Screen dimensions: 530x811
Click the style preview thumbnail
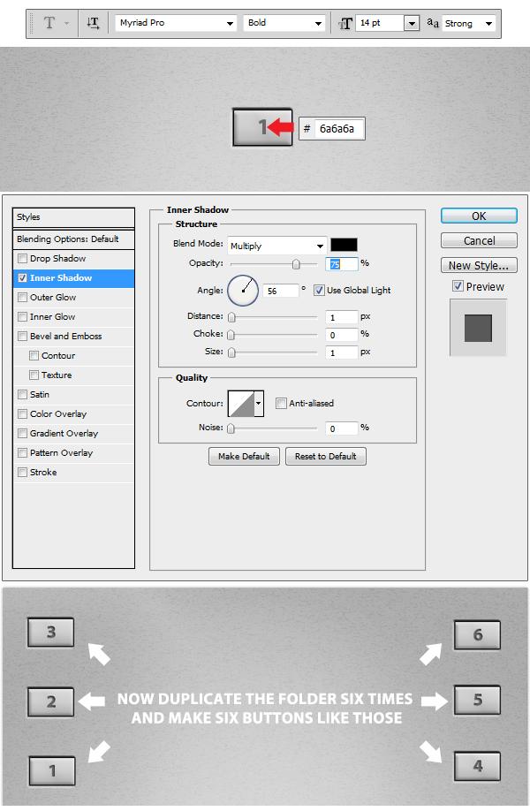[x=478, y=327]
